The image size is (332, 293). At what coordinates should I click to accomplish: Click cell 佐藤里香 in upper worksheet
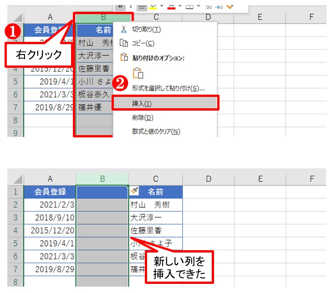point(95,69)
